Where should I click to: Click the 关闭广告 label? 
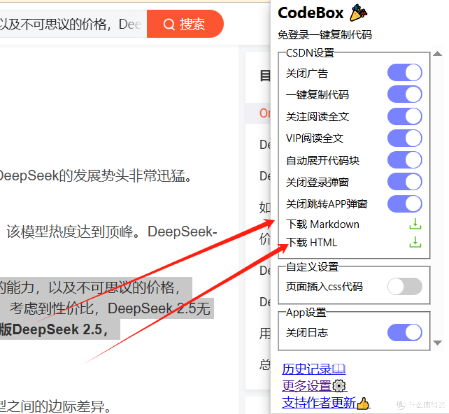point(307,73)
